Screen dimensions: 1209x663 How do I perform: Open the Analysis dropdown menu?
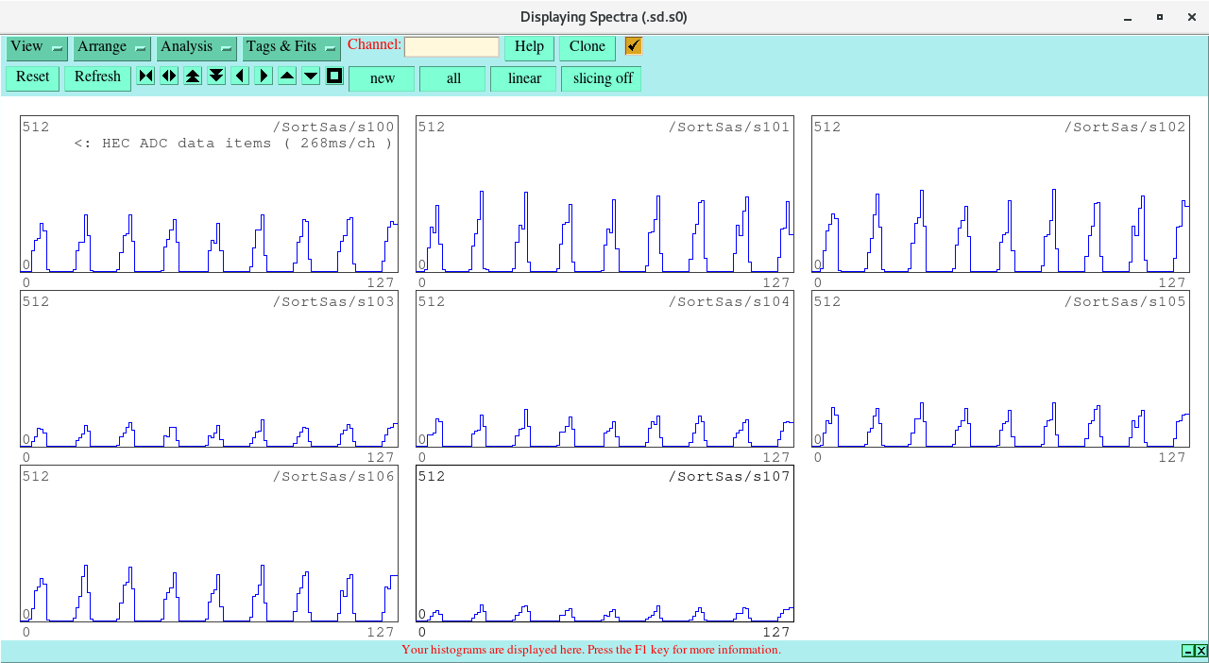[x=196, y=47]
